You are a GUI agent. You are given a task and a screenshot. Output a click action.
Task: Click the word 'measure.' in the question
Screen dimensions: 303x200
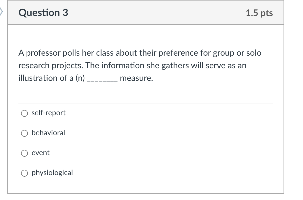coord(137,78)
